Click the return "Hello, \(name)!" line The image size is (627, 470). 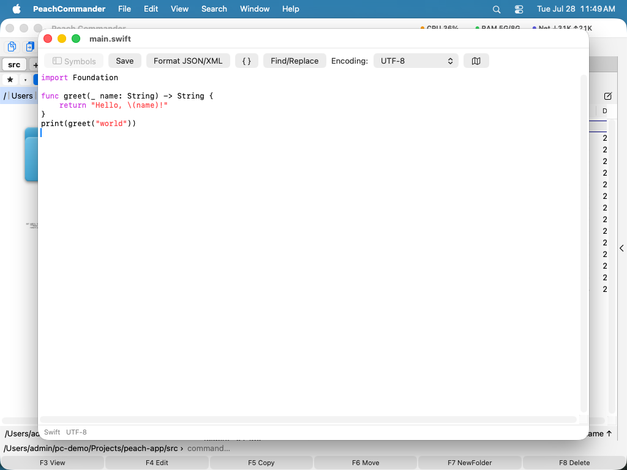tap(113, 105)
